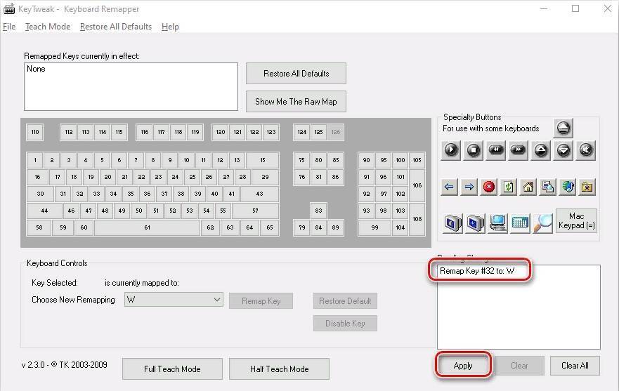Select the red browser Stop icon
This screenshot has width=619, height=391.
pyautogui.click(x=489, y=187)
